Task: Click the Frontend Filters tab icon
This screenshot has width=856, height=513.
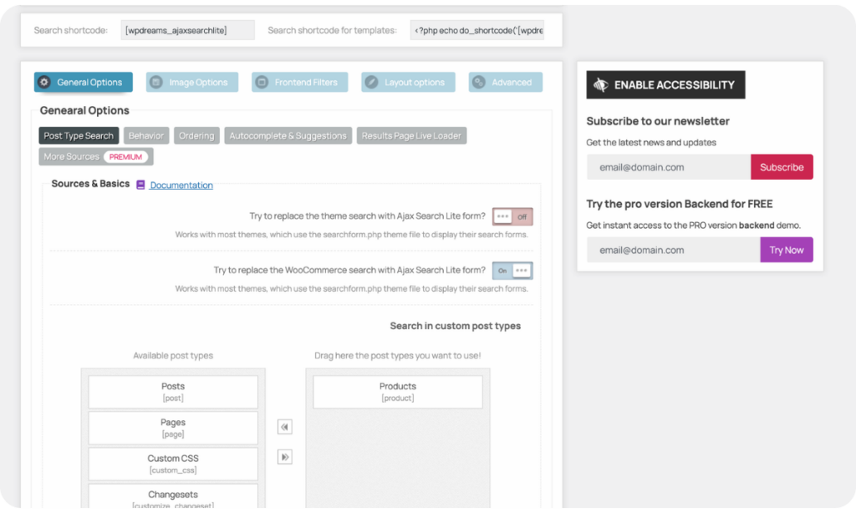Action: click(x=262, y=82)
